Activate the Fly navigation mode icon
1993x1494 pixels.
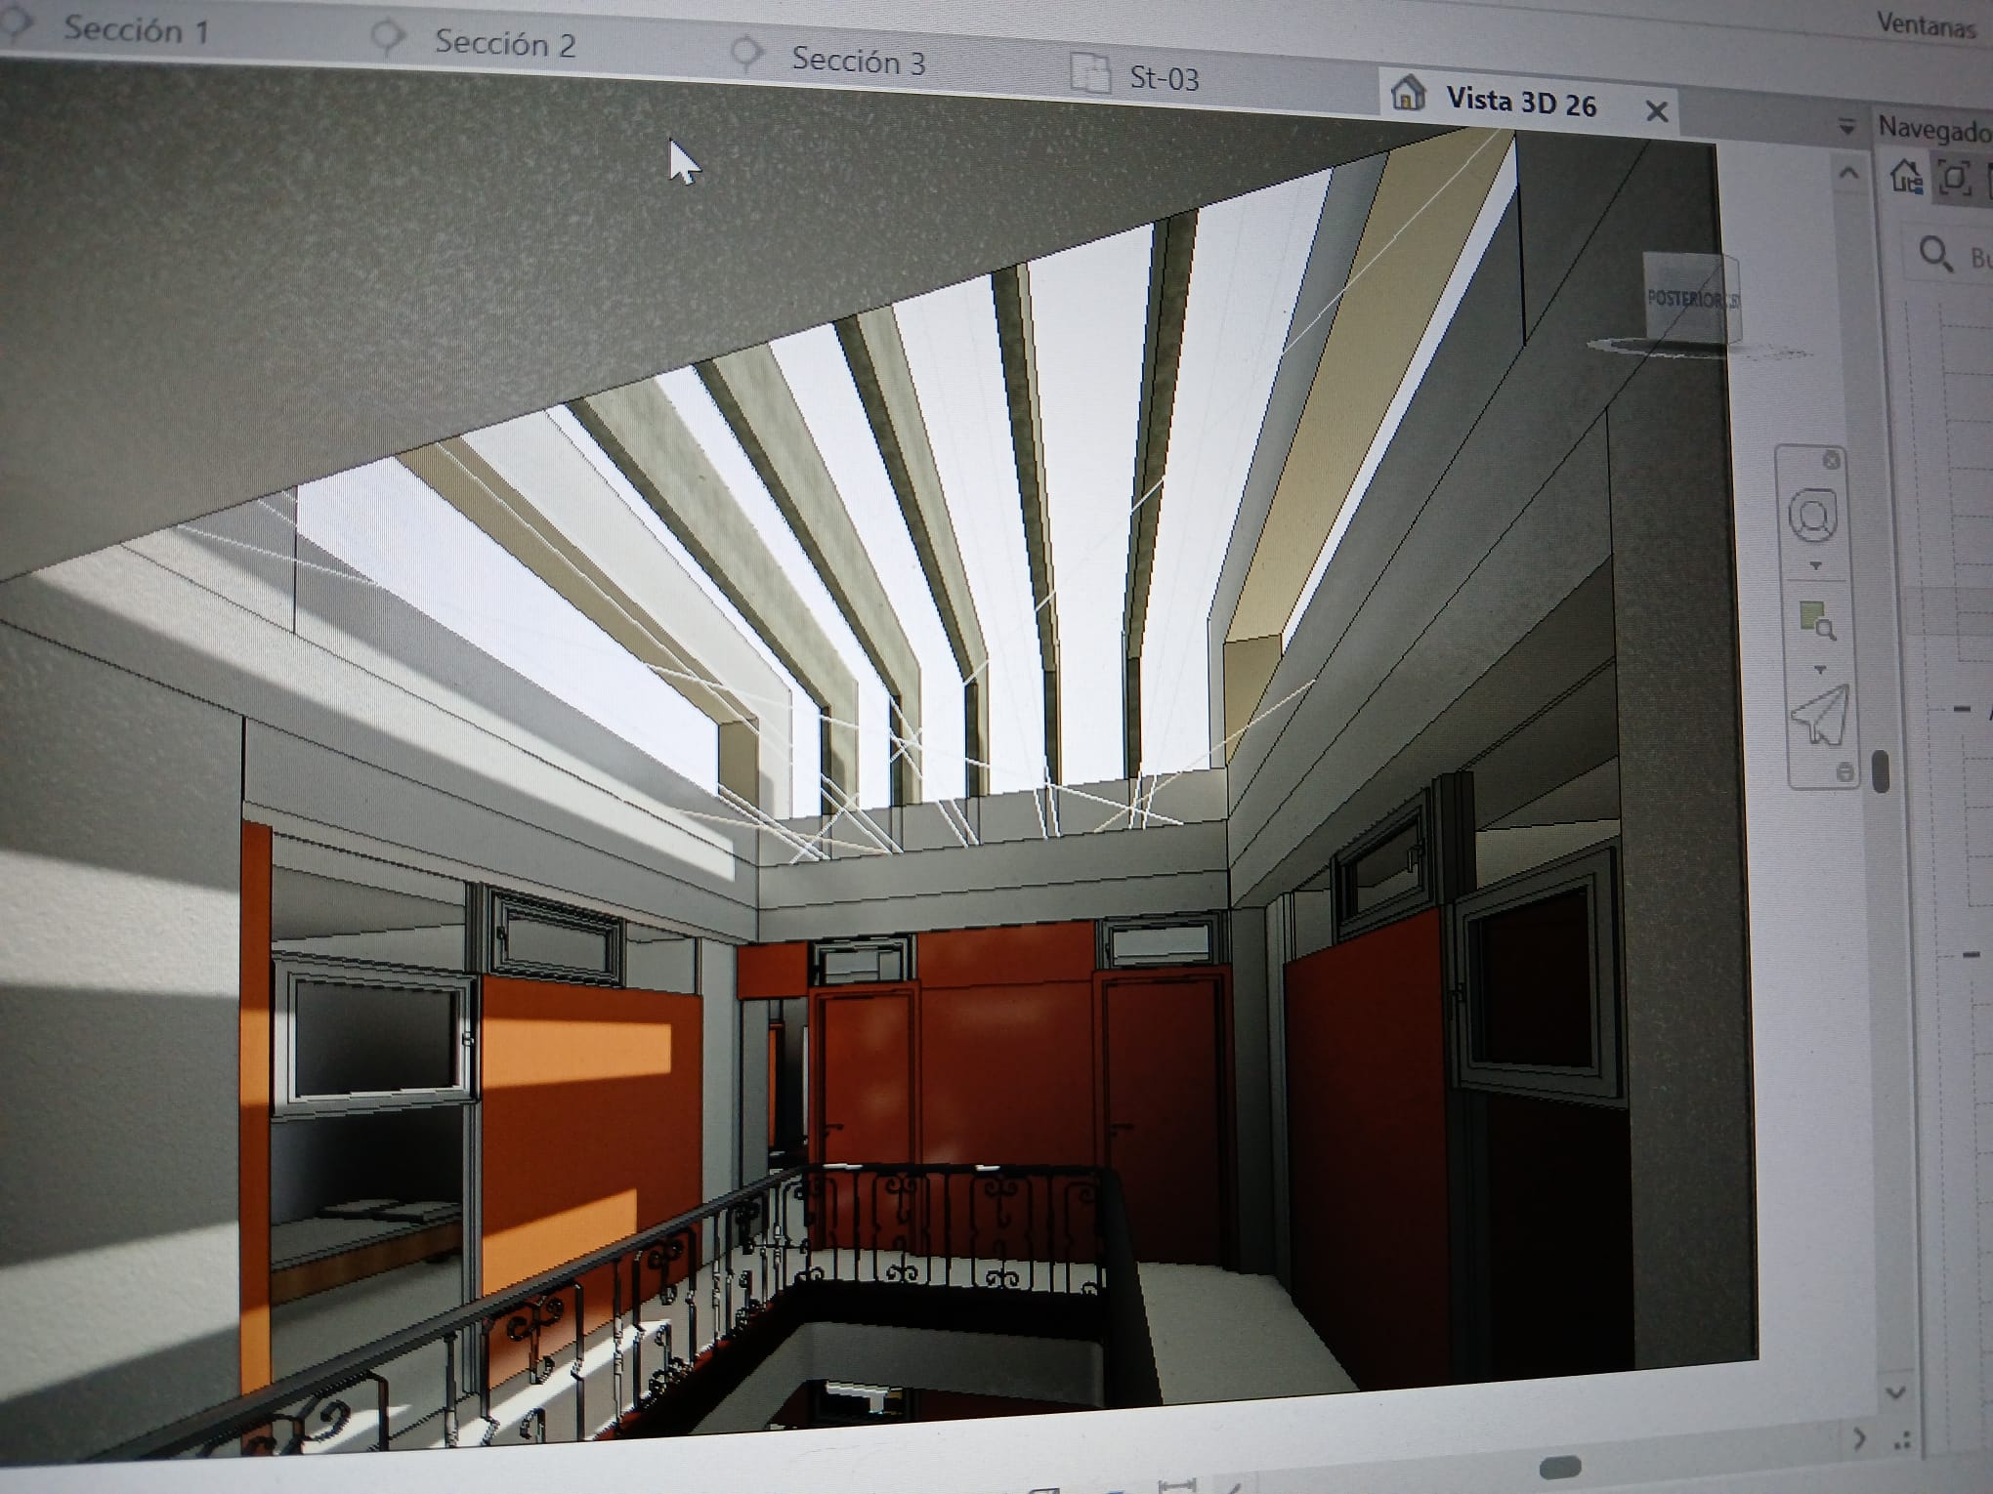tap(1820, 717)
